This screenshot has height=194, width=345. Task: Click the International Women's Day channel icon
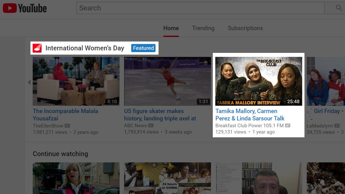tap(37, 48)
